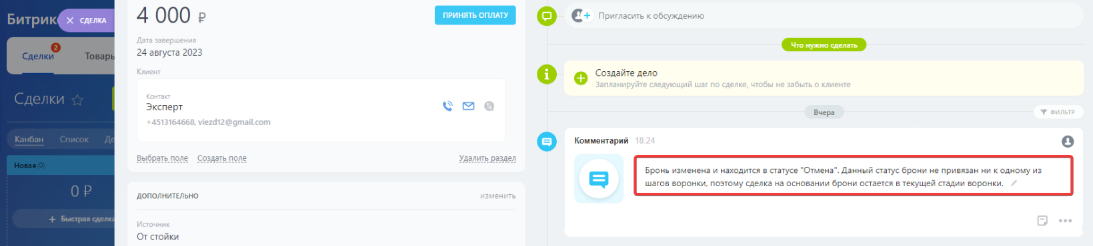The image size is (1093, 246).
Task: Click the От стойки source value
Action: [x=157, y=237]
